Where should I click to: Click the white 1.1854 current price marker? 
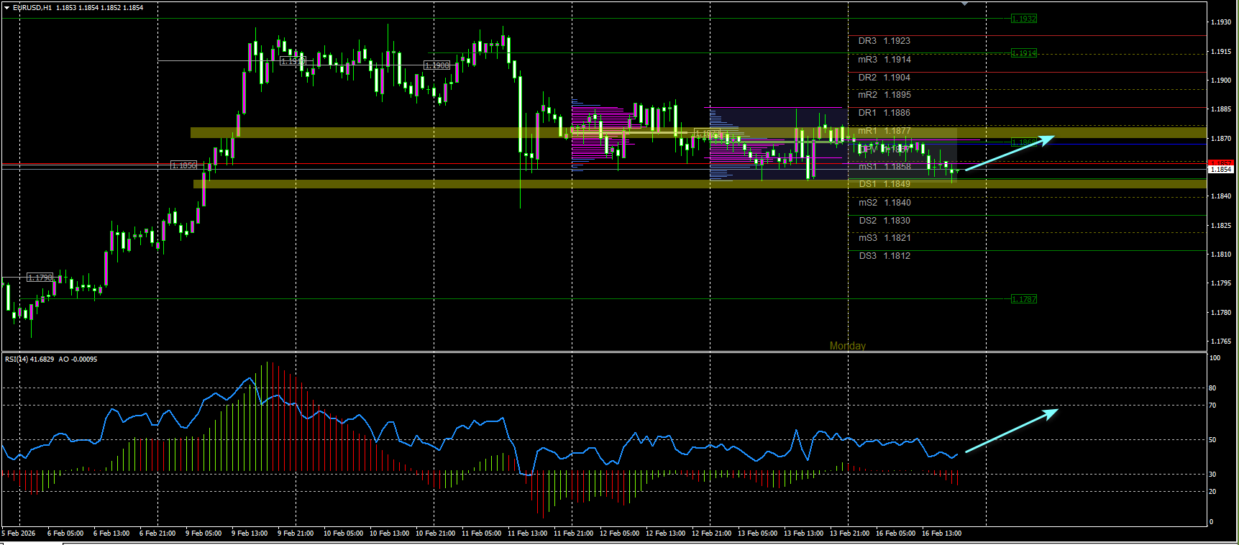(x=1221, y=170)
